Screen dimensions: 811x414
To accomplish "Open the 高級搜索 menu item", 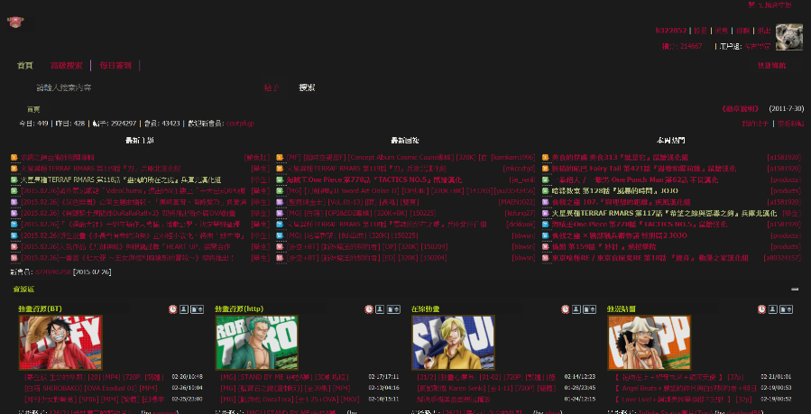I will [66, 66].
